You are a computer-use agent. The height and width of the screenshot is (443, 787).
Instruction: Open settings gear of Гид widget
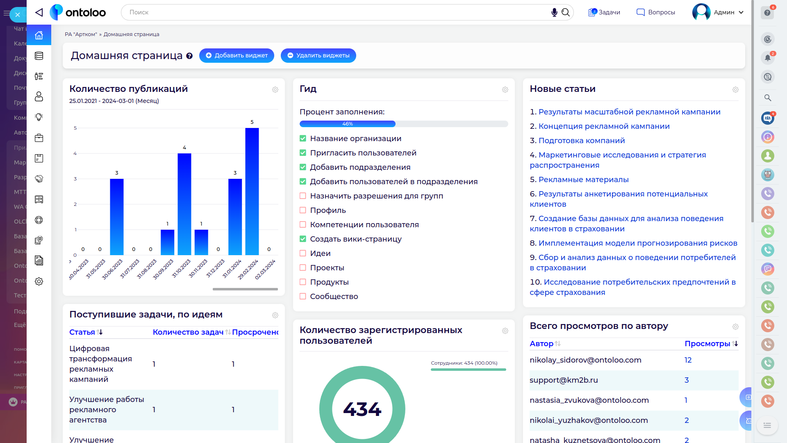505,89
